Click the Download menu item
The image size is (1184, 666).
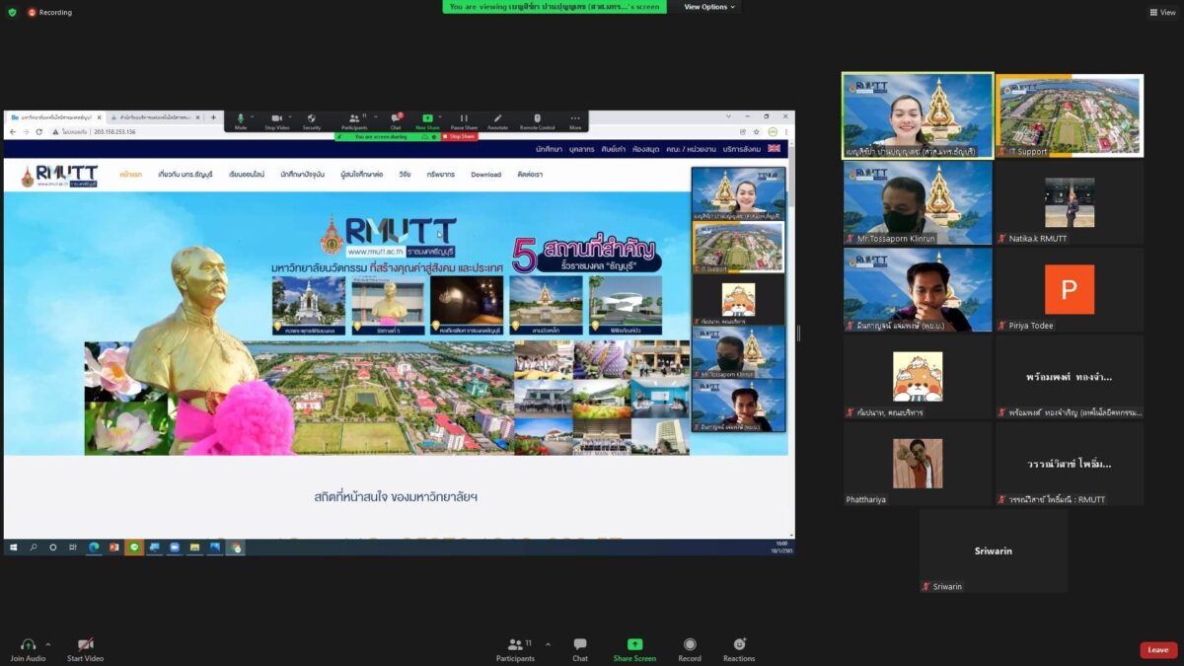point(485,175)
